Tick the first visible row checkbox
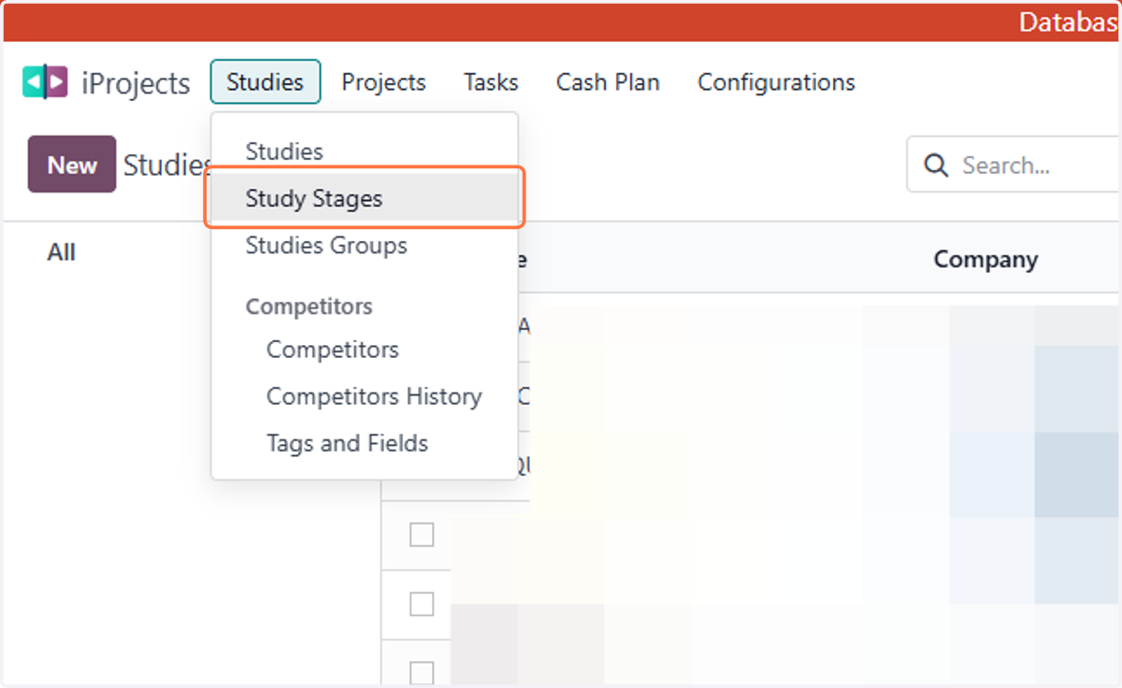1122x688 pixels. coord(422,535)
